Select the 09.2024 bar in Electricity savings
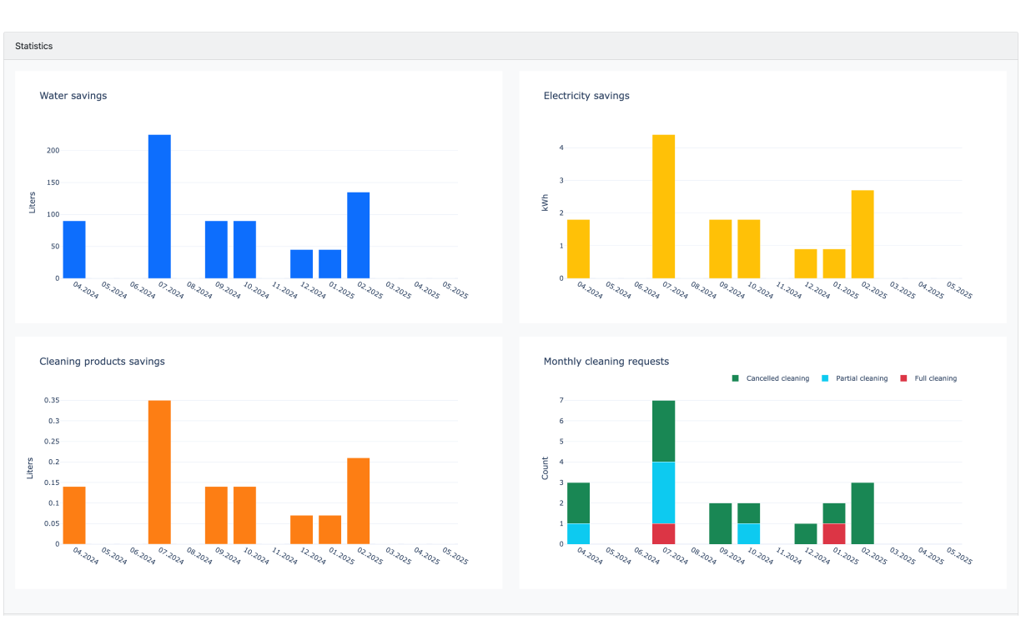 tap(720, 249)
